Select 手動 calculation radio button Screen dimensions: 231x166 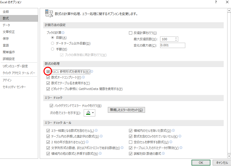(53, 49)
